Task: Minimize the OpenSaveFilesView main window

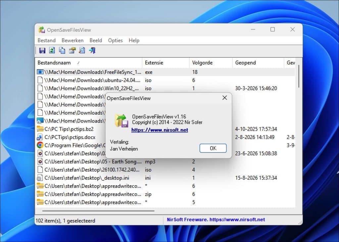Action: point(253,29)
